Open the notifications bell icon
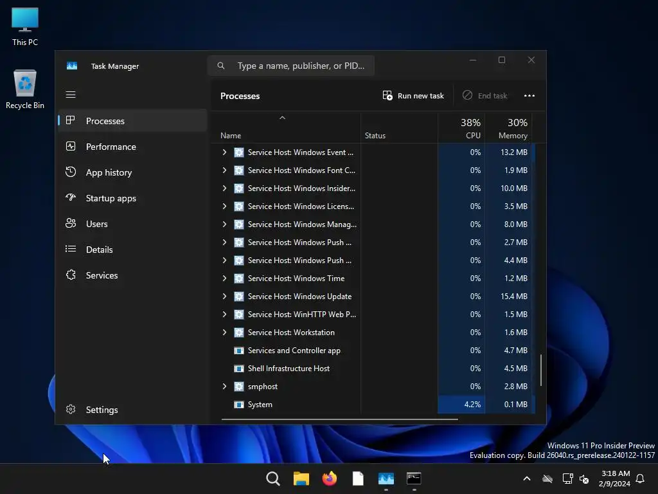658x494 pixels. click(x=640, y=479)
